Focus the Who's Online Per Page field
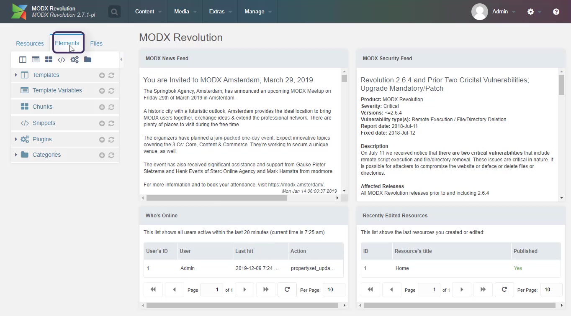571x316 pixels. pos(334,290)
